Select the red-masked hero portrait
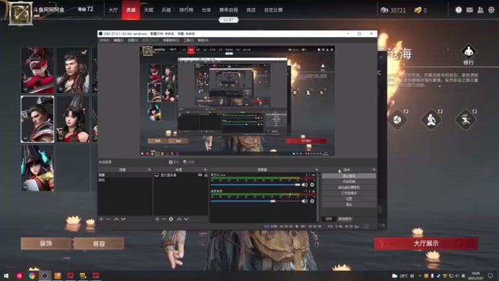 click(x=37, y=70)
